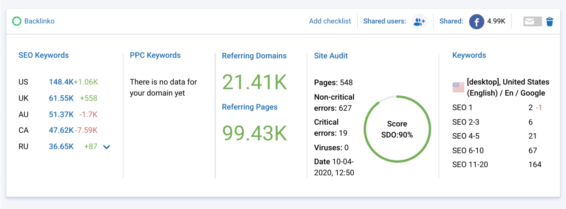Open the Keywords rank tracking heading
Viewport: 566px width, 209px height.
(x=469, y=56)
